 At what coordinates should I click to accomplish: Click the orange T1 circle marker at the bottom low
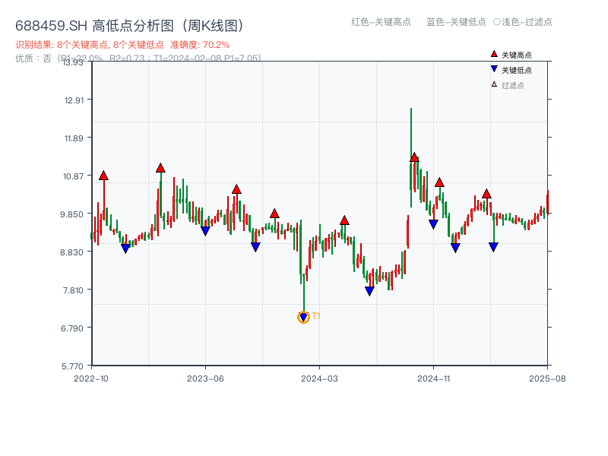(x=303, y=317)
